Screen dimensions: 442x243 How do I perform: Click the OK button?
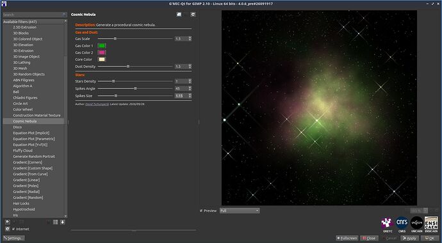[x=430, y=239]
